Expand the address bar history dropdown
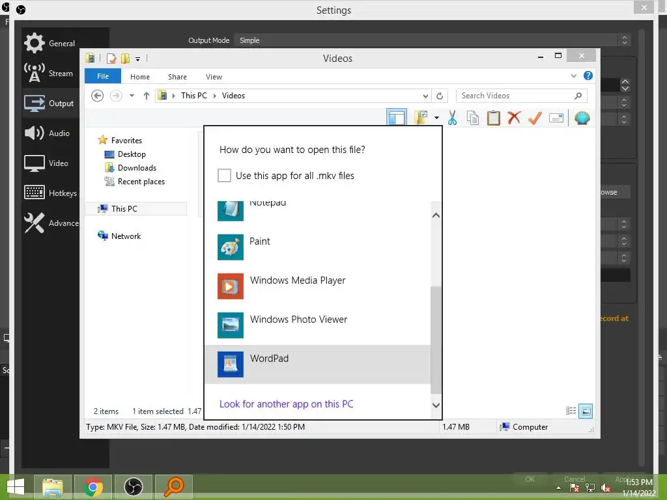Screen dimensions: 667x500 pos(425,96)
